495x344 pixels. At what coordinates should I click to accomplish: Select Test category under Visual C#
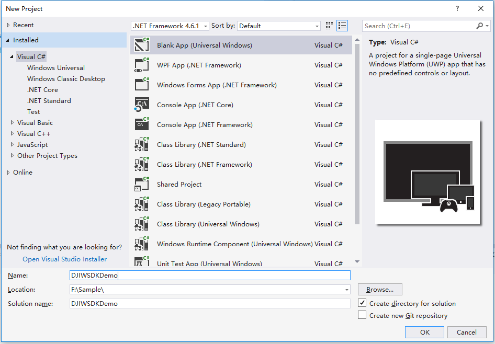click(x=33, y=112)
